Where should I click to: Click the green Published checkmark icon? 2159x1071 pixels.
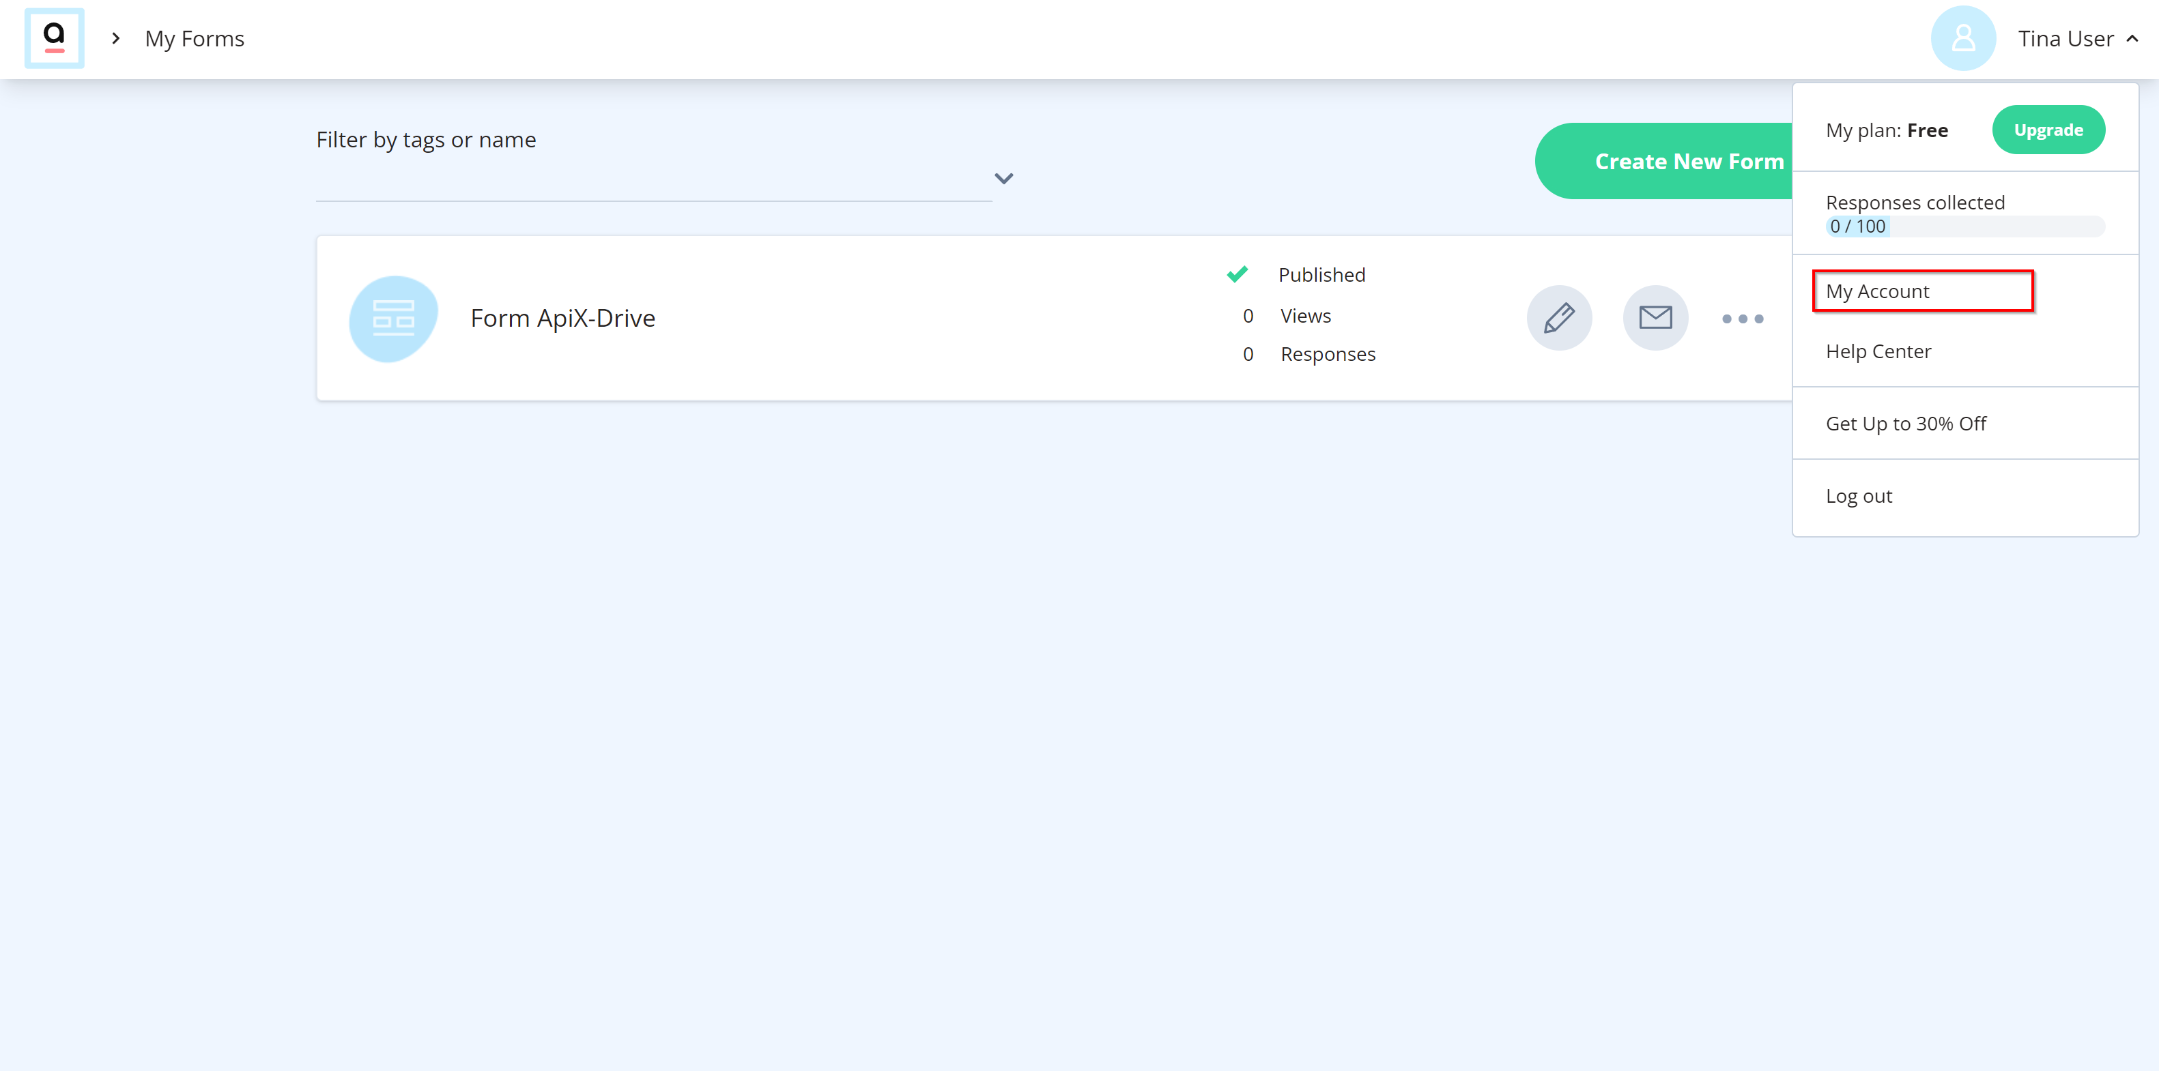pos(1237,275)
